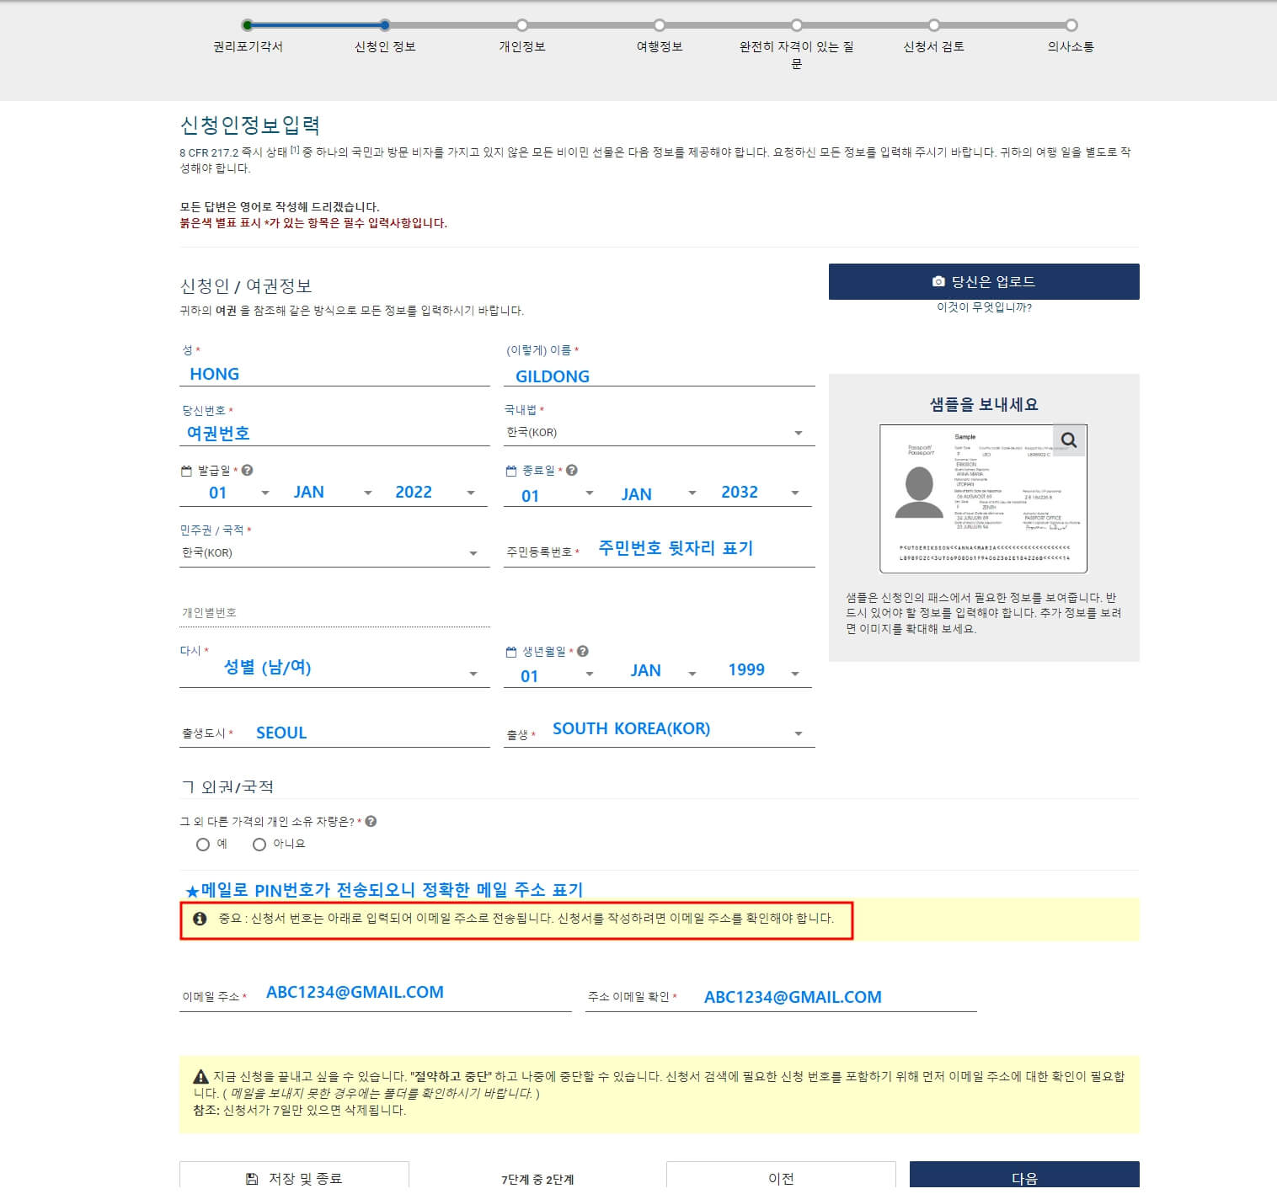Click the camera icon on 당신은 업로드
Screen dimensions: 1277x1194
coord(938,281)
